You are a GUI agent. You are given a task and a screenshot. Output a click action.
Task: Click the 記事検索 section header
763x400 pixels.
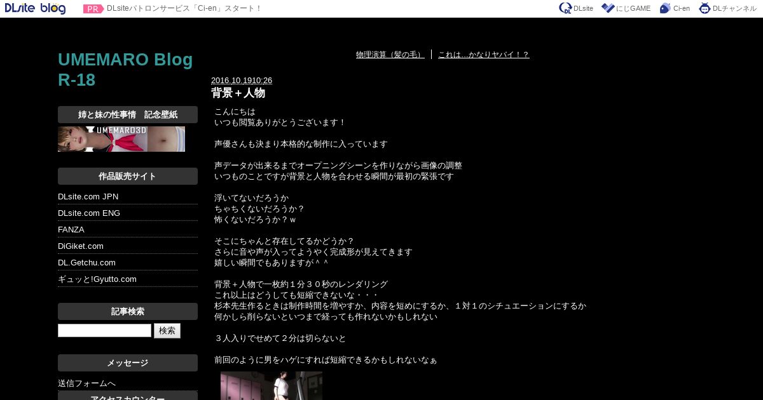tap(128, 312)
